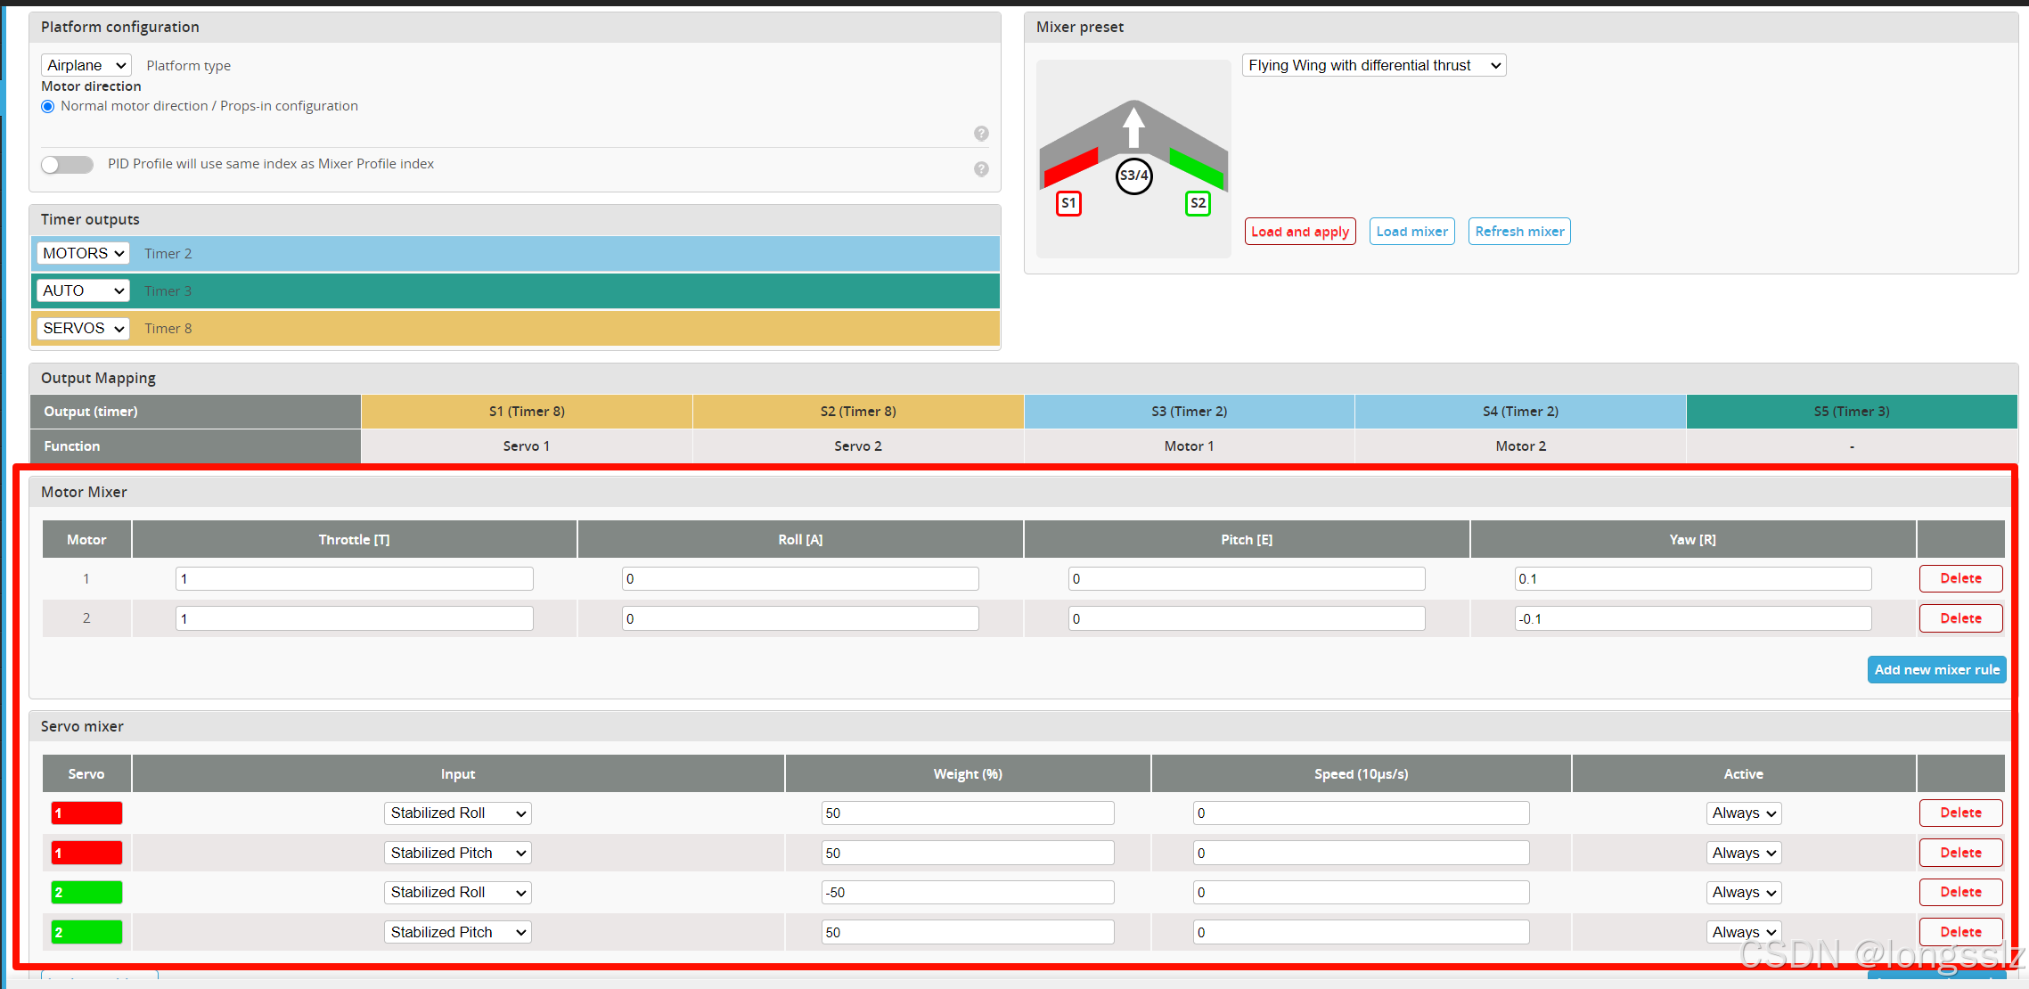Open the Platform type Airplane dropdown
The height and width of the screenshot is (989, 2029).
[86, 66]
